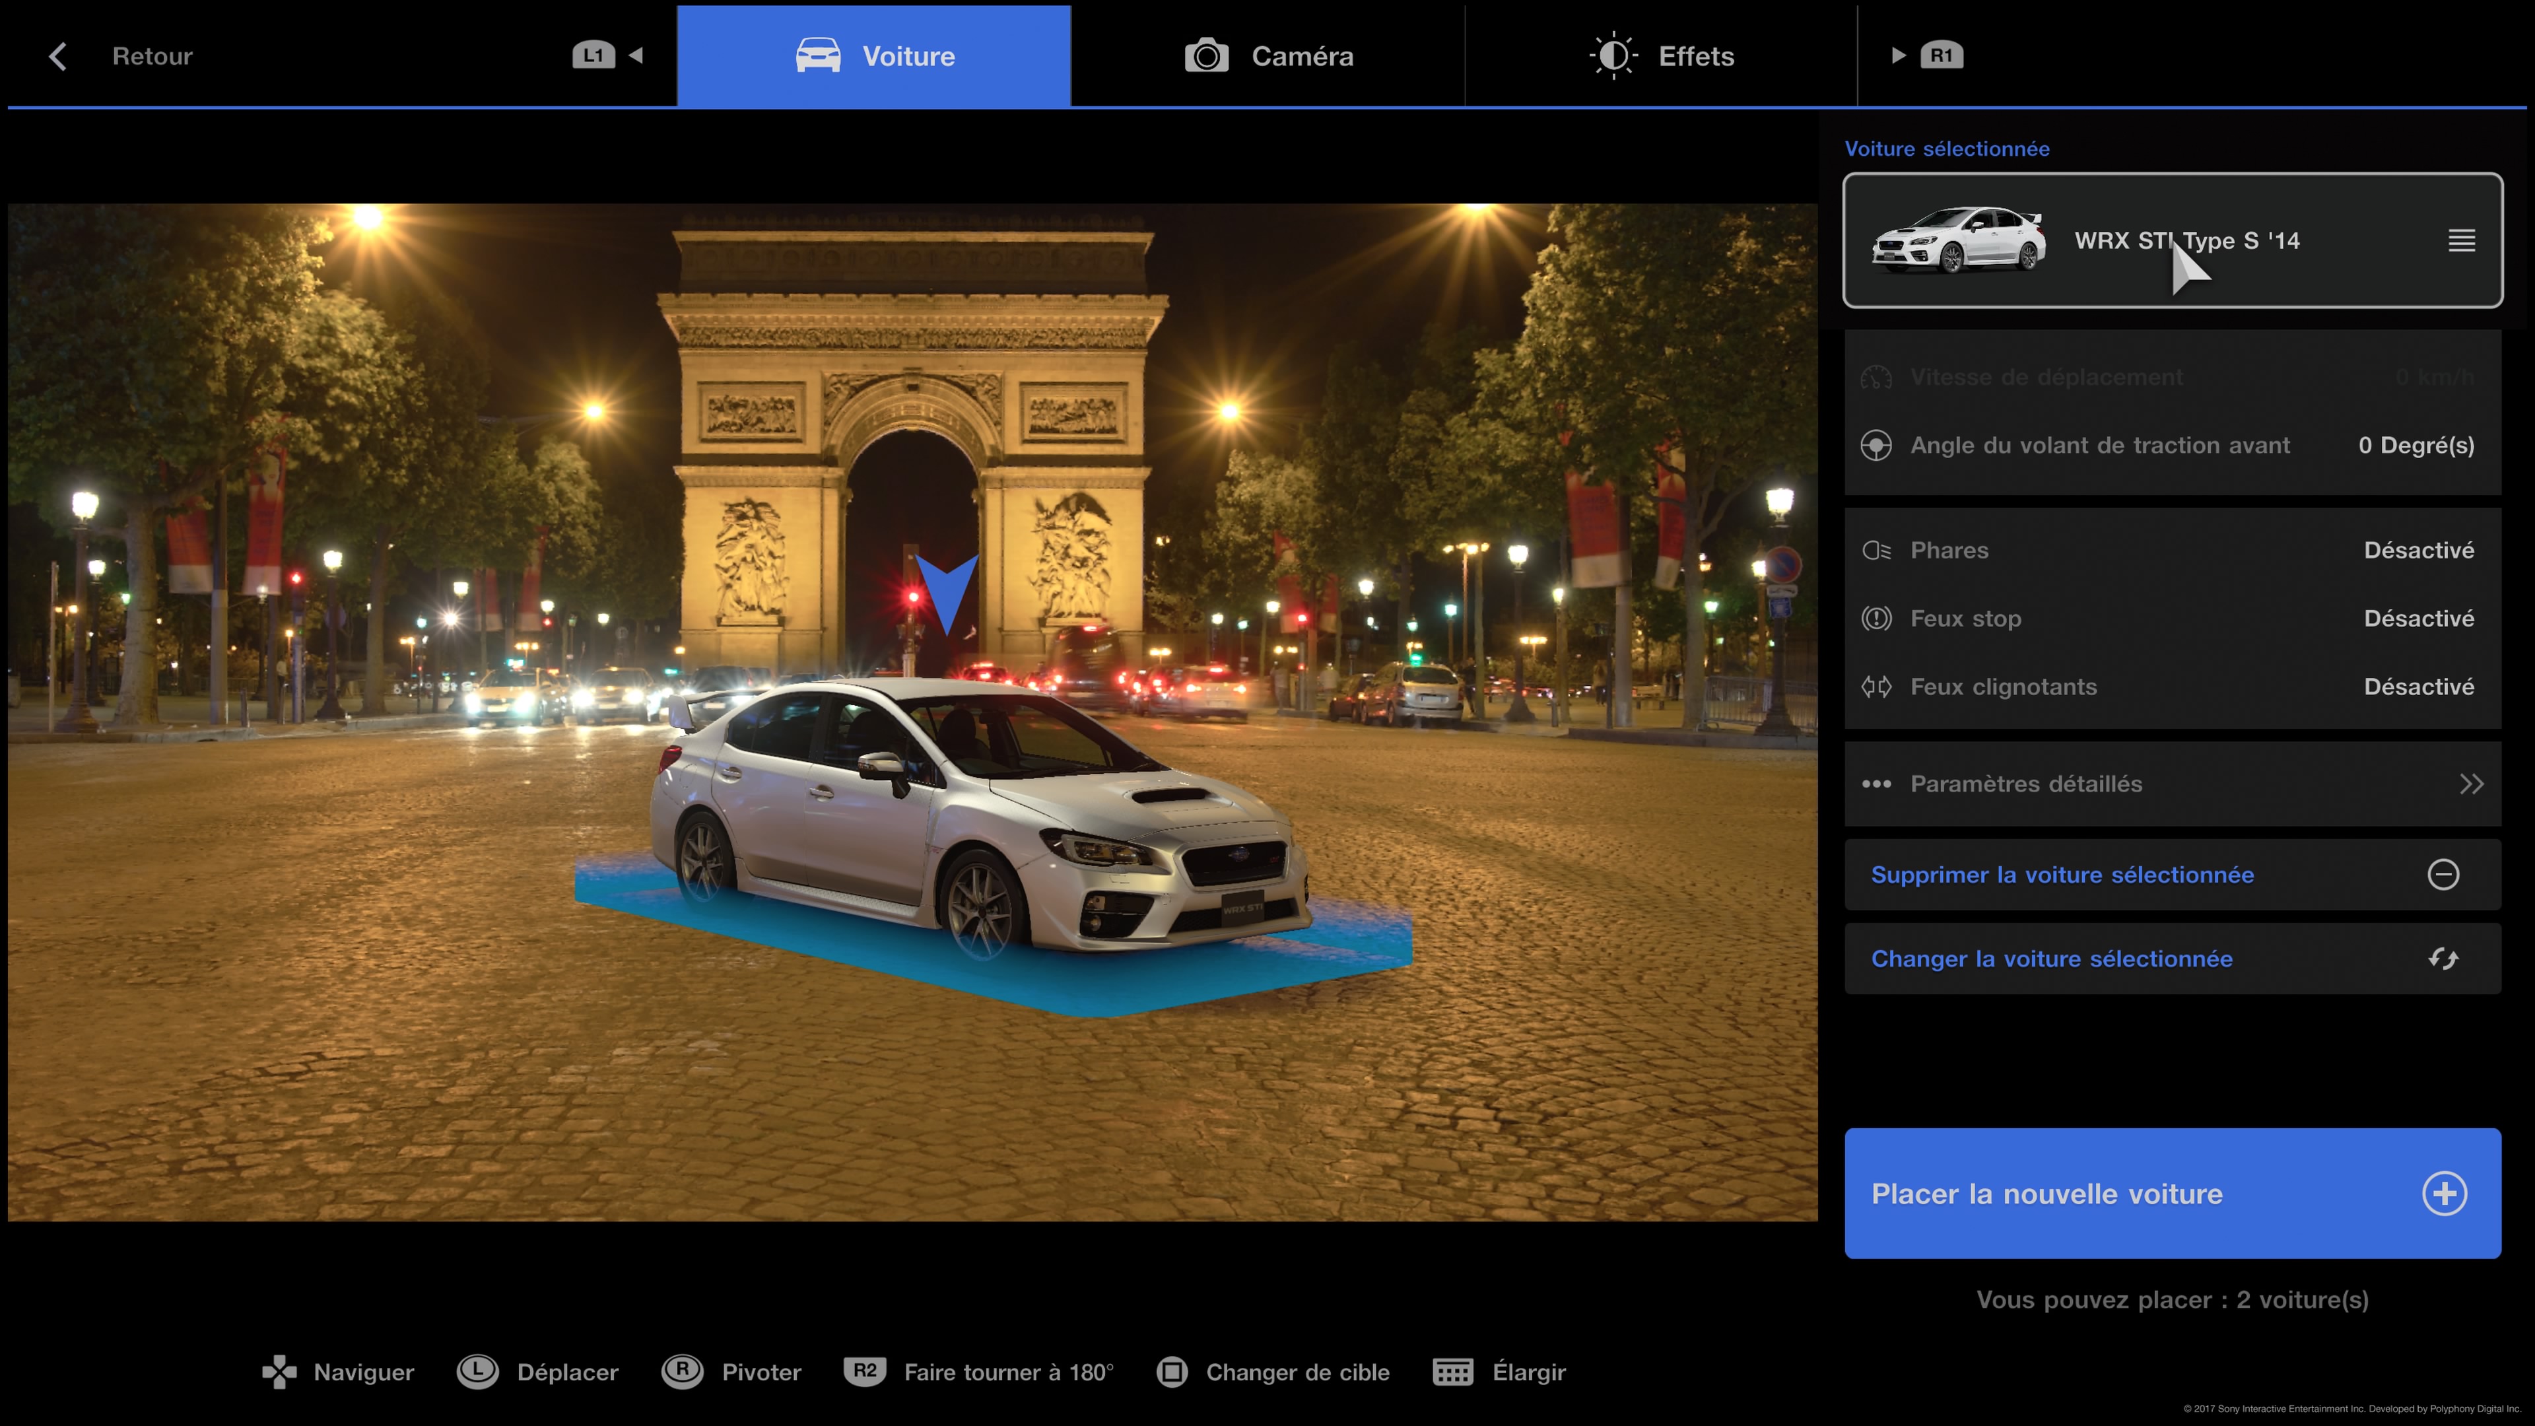Open the Effets tab

[1661, 56]
